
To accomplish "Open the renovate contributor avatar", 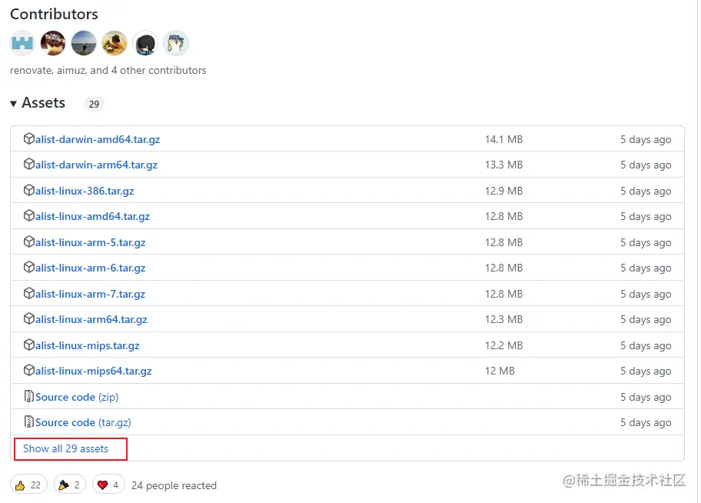I will click(x=22, y=43).
